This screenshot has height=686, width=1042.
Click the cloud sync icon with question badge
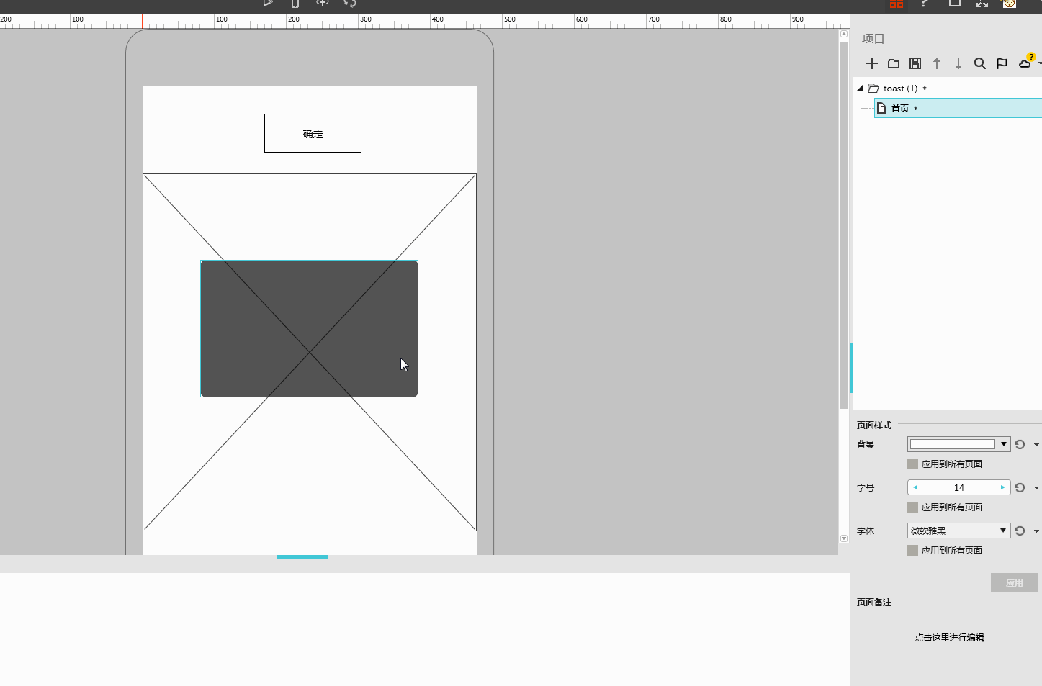[1026, 62]
